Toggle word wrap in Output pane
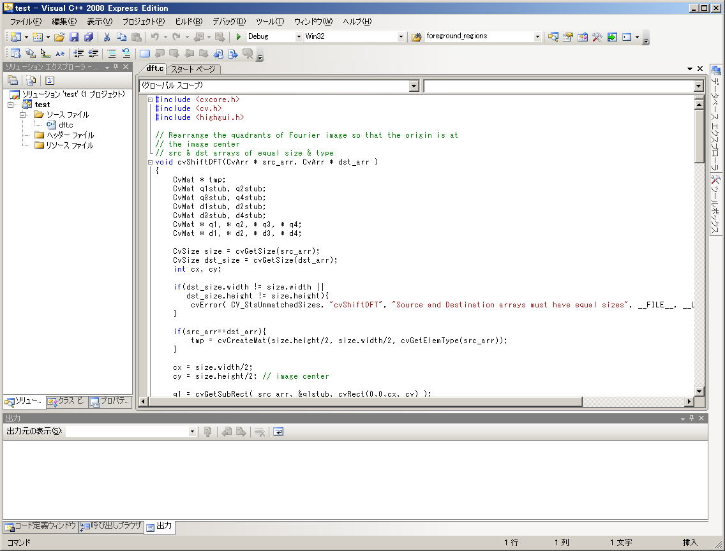The image size is (725, 551). pos(278,432)
